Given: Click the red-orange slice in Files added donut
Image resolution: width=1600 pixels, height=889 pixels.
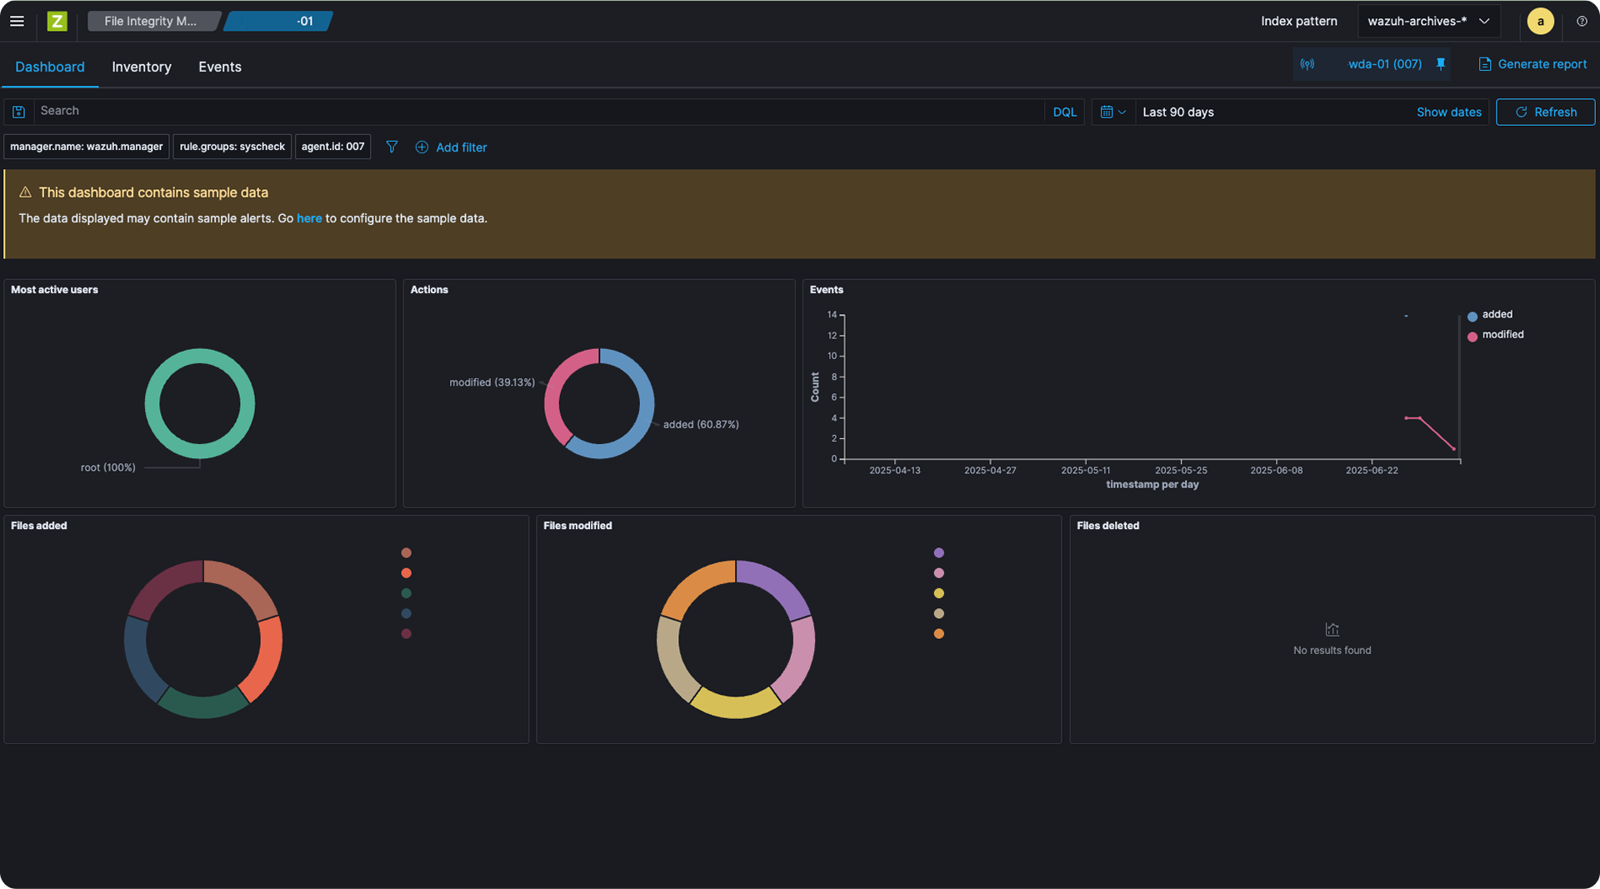Looking at the screenshot, I should coord(268,658).
